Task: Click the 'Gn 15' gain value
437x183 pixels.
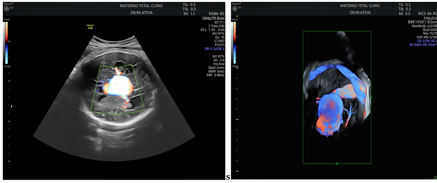Action: [220, 38]
